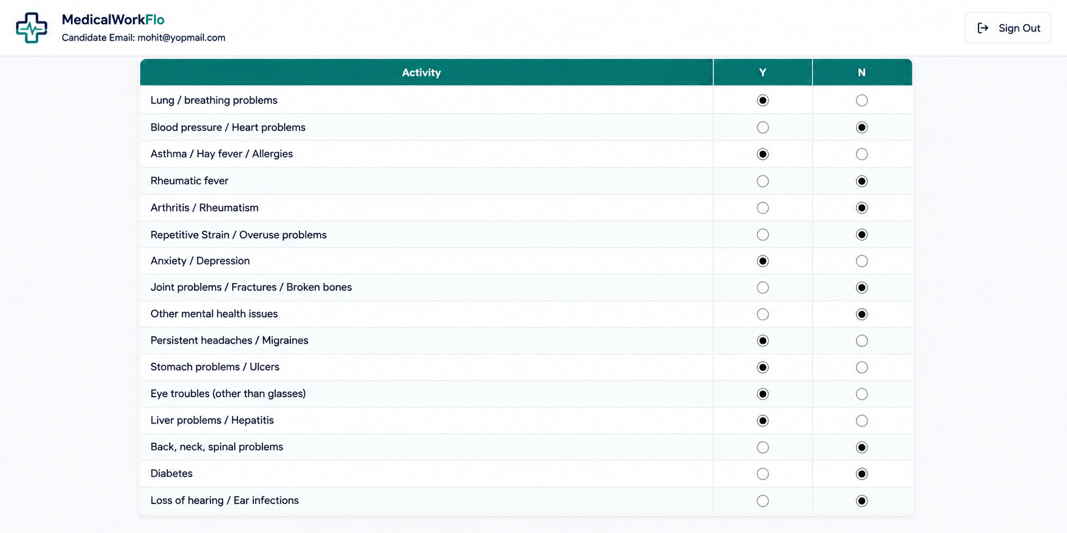Select Y for Rheumatic fever
The height and width of the screenshot is (533, 1067).
763,181
